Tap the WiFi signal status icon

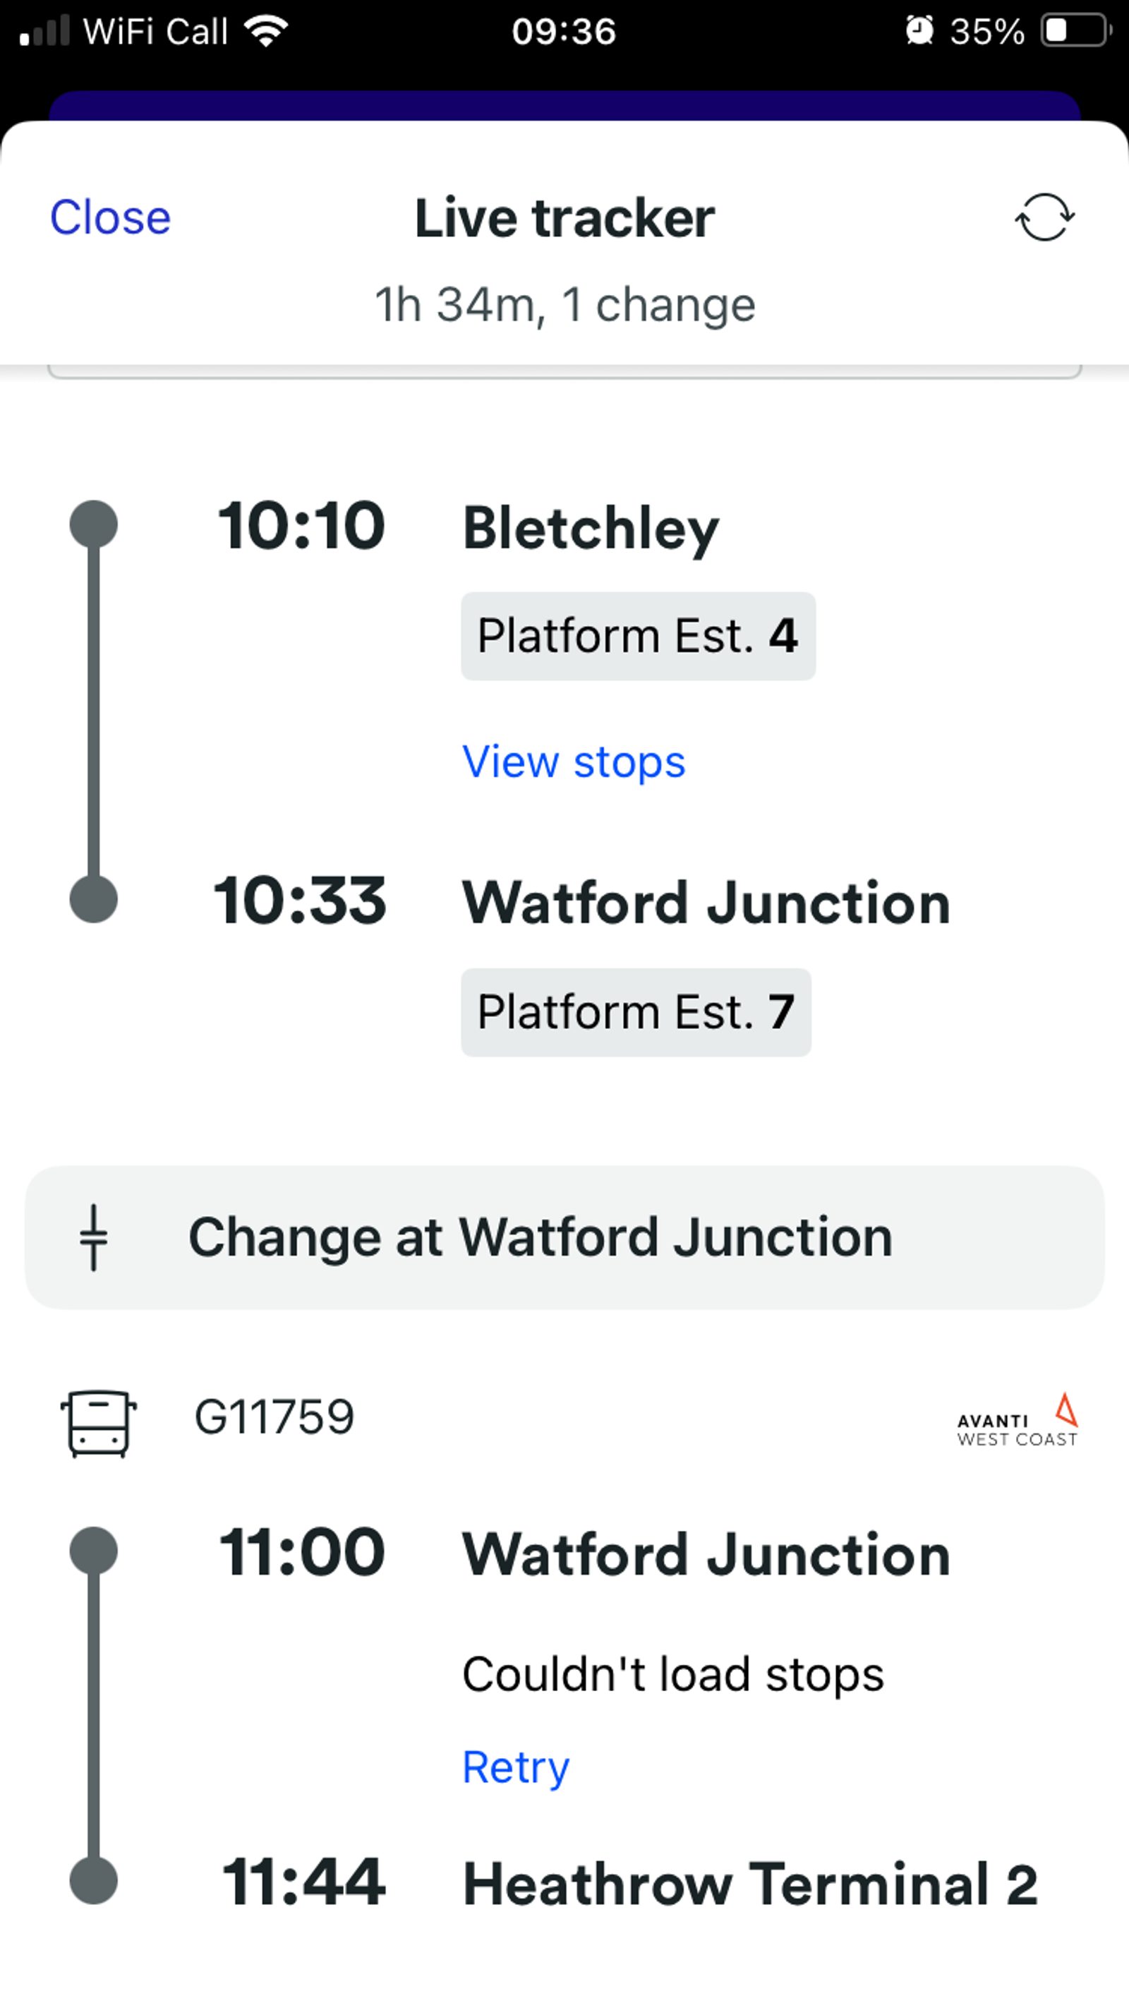[266, 31]
